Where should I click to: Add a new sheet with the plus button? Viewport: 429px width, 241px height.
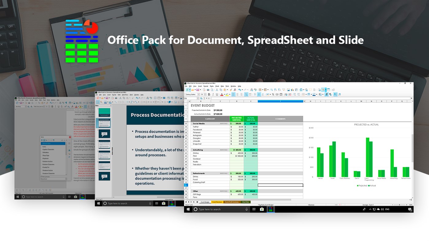pos(197,202)
